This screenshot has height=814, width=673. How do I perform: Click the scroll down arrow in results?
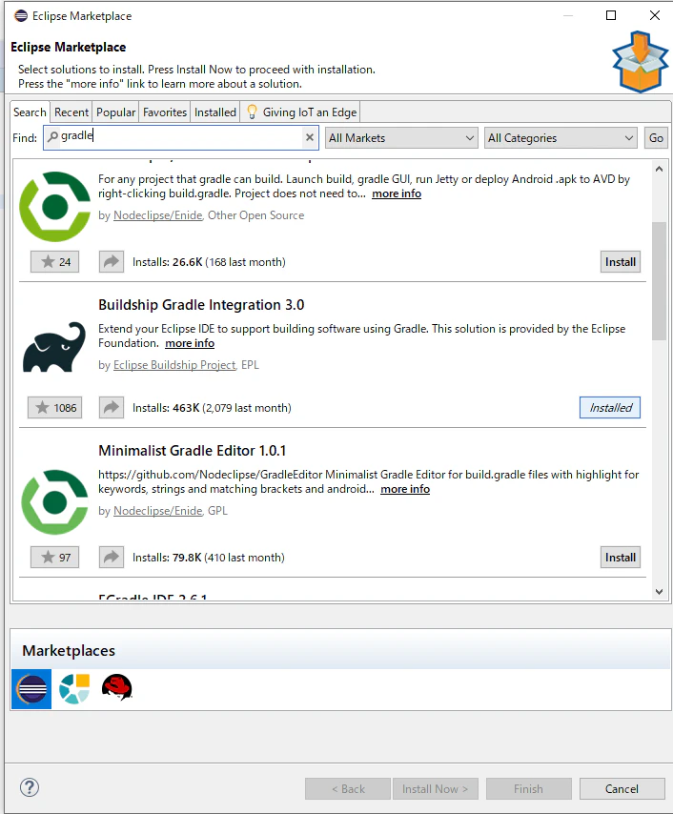(659, 592)
